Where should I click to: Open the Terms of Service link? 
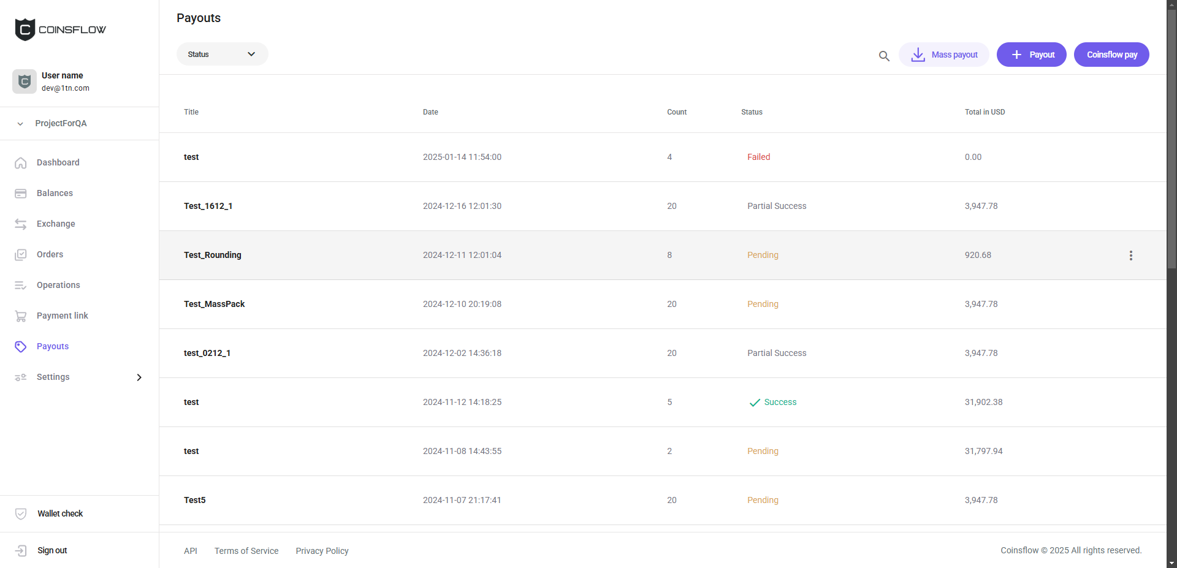pyautogui.click(x=246, y=551)
